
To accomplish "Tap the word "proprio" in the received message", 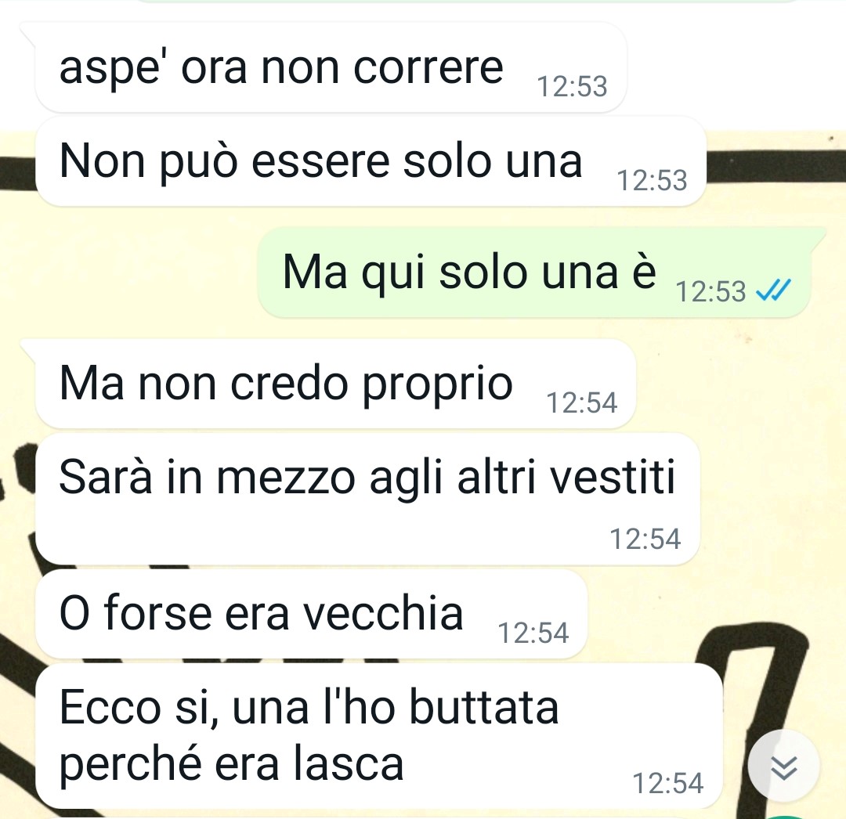I will click(437, 385).
